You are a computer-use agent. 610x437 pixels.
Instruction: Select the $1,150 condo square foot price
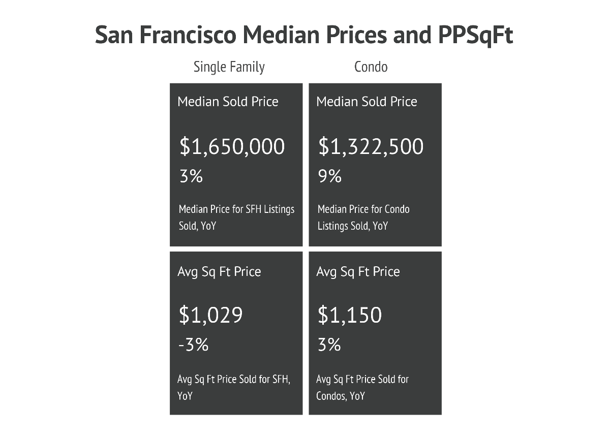(350, 315)
